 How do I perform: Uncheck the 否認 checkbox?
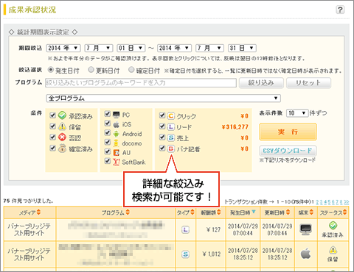coord(52,137)
